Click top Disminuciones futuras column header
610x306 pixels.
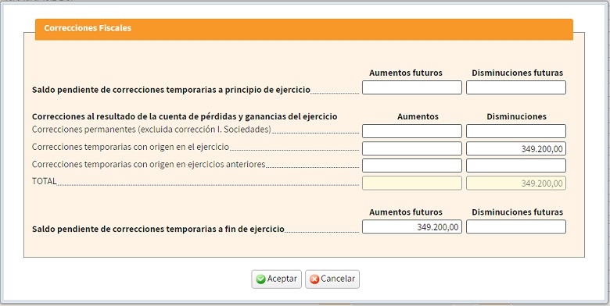point(518,73)
